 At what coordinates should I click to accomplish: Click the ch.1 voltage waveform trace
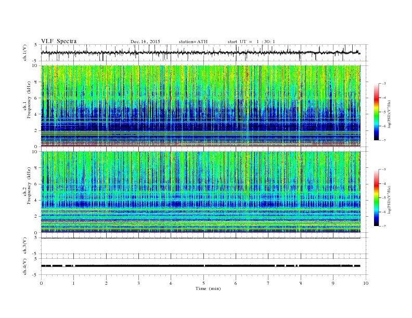coord(200,52)
